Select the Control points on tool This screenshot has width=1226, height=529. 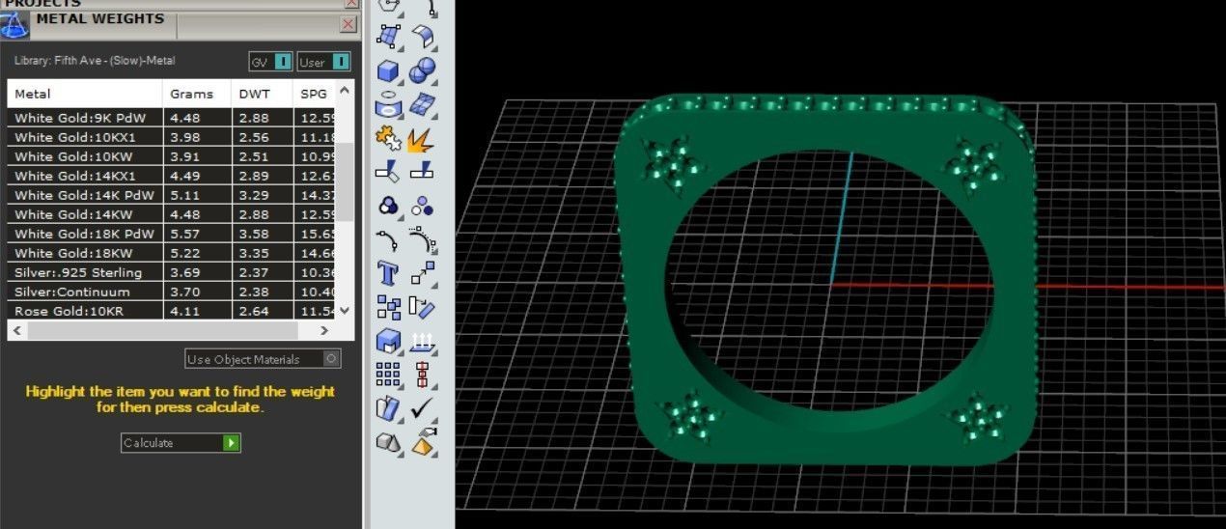point(422,239)
